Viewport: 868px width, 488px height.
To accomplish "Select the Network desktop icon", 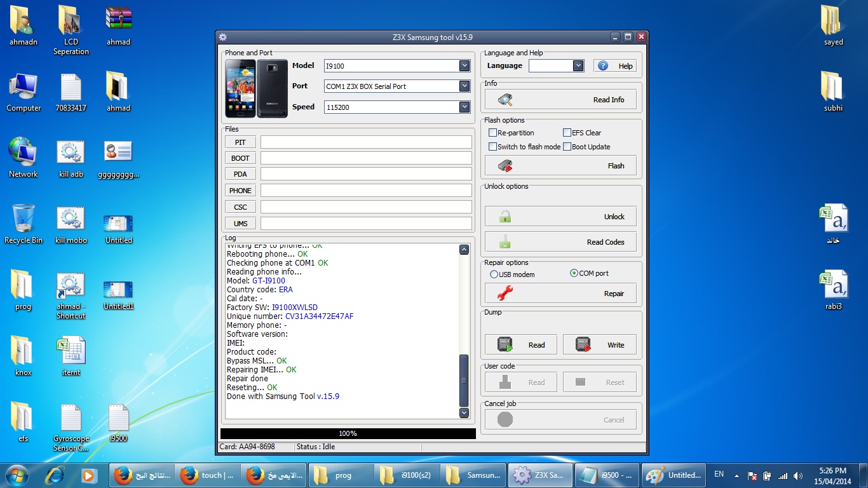I will 24,158.
